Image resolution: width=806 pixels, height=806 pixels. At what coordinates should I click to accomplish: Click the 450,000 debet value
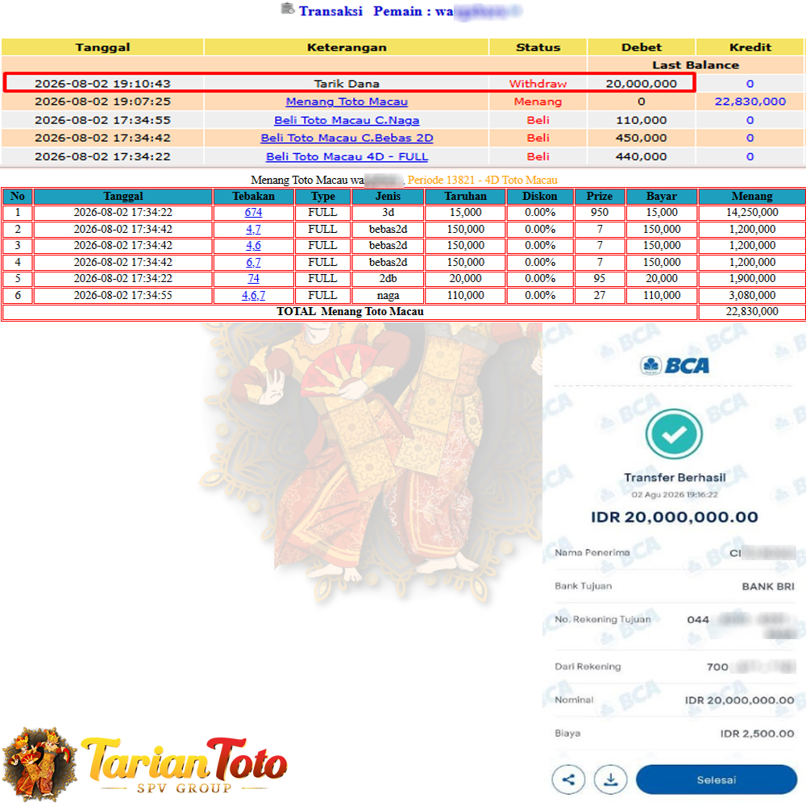641,138
